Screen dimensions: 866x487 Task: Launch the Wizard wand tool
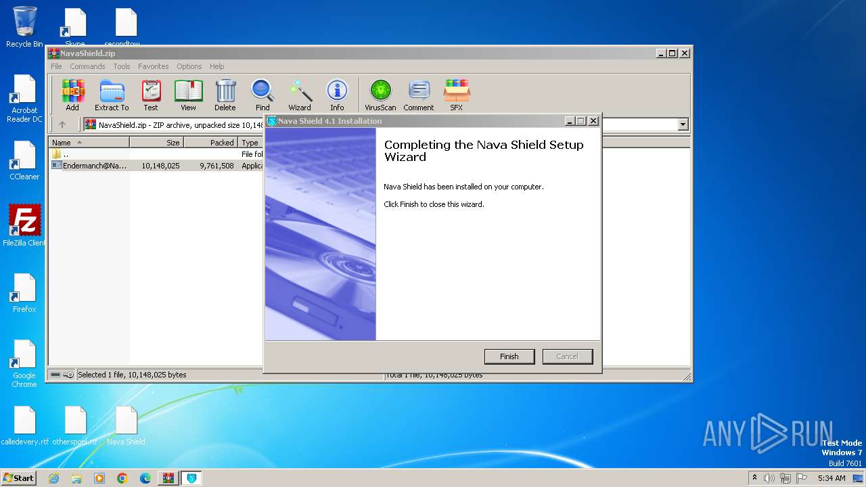pyautogui.click(x=300, y=95)
